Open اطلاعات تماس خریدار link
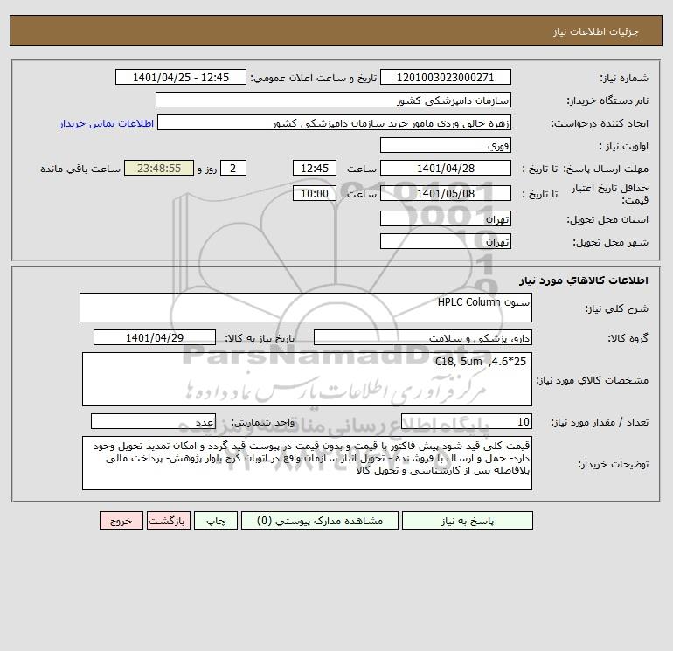 [x=107, y=123]
